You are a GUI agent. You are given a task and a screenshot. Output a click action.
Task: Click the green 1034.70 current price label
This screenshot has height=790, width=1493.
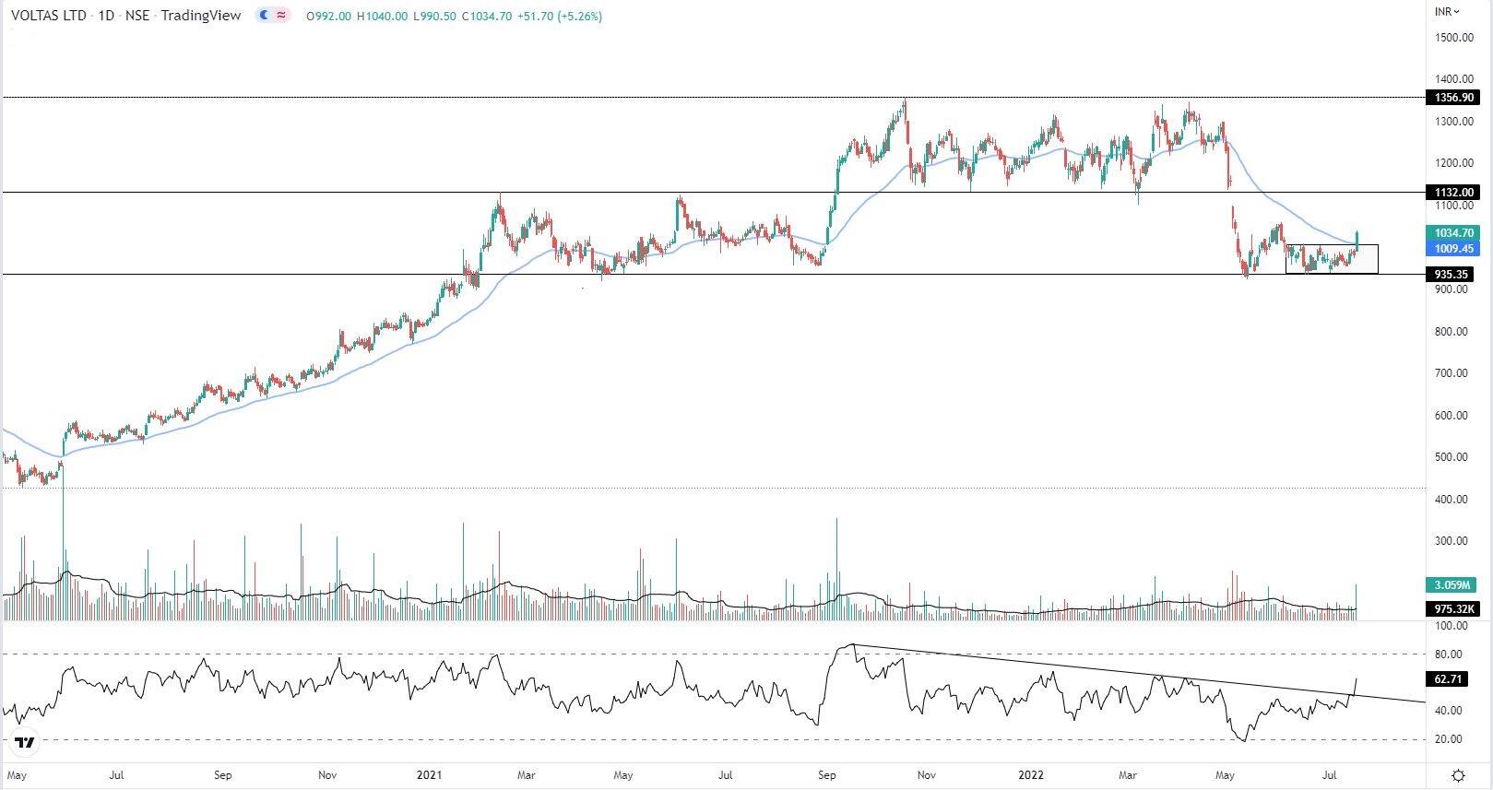click(x=1452, y=233)
